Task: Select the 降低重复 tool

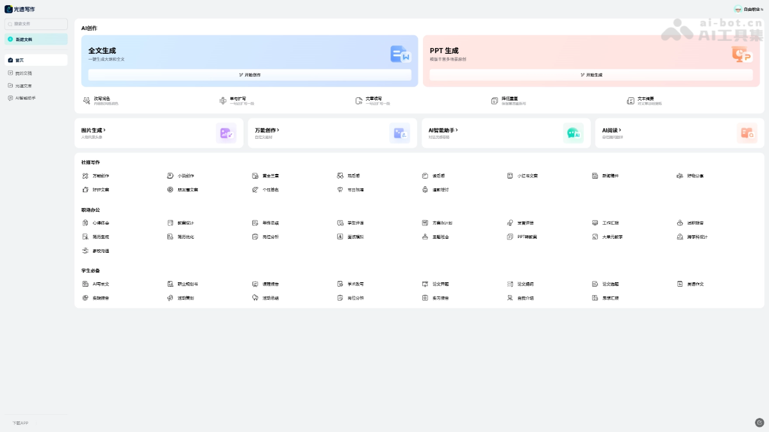Action: (x=509, y=100)
